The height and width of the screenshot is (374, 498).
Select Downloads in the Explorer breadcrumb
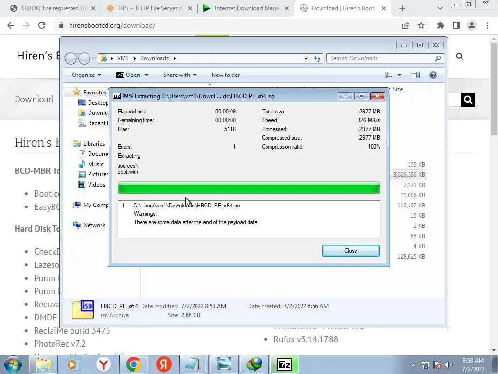pos(154,58)
